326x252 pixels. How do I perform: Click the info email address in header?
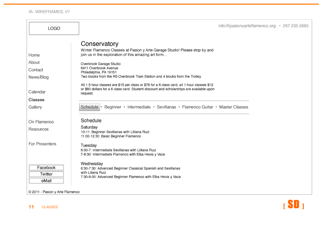point(247,26)
